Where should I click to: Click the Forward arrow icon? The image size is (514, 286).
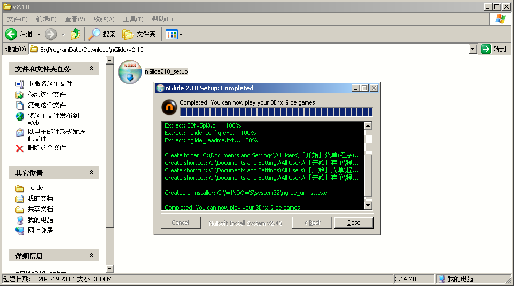click(x=51, y=34)
